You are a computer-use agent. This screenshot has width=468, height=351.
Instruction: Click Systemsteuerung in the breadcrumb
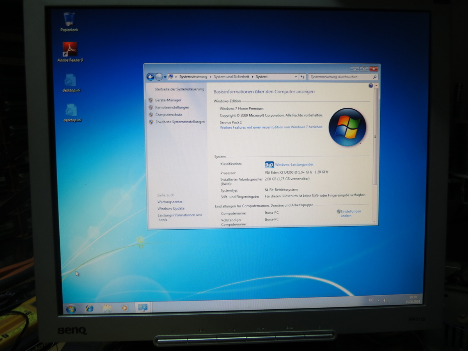point(193,77)
